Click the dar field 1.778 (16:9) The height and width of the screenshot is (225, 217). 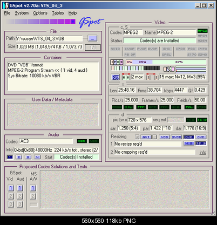195,128
